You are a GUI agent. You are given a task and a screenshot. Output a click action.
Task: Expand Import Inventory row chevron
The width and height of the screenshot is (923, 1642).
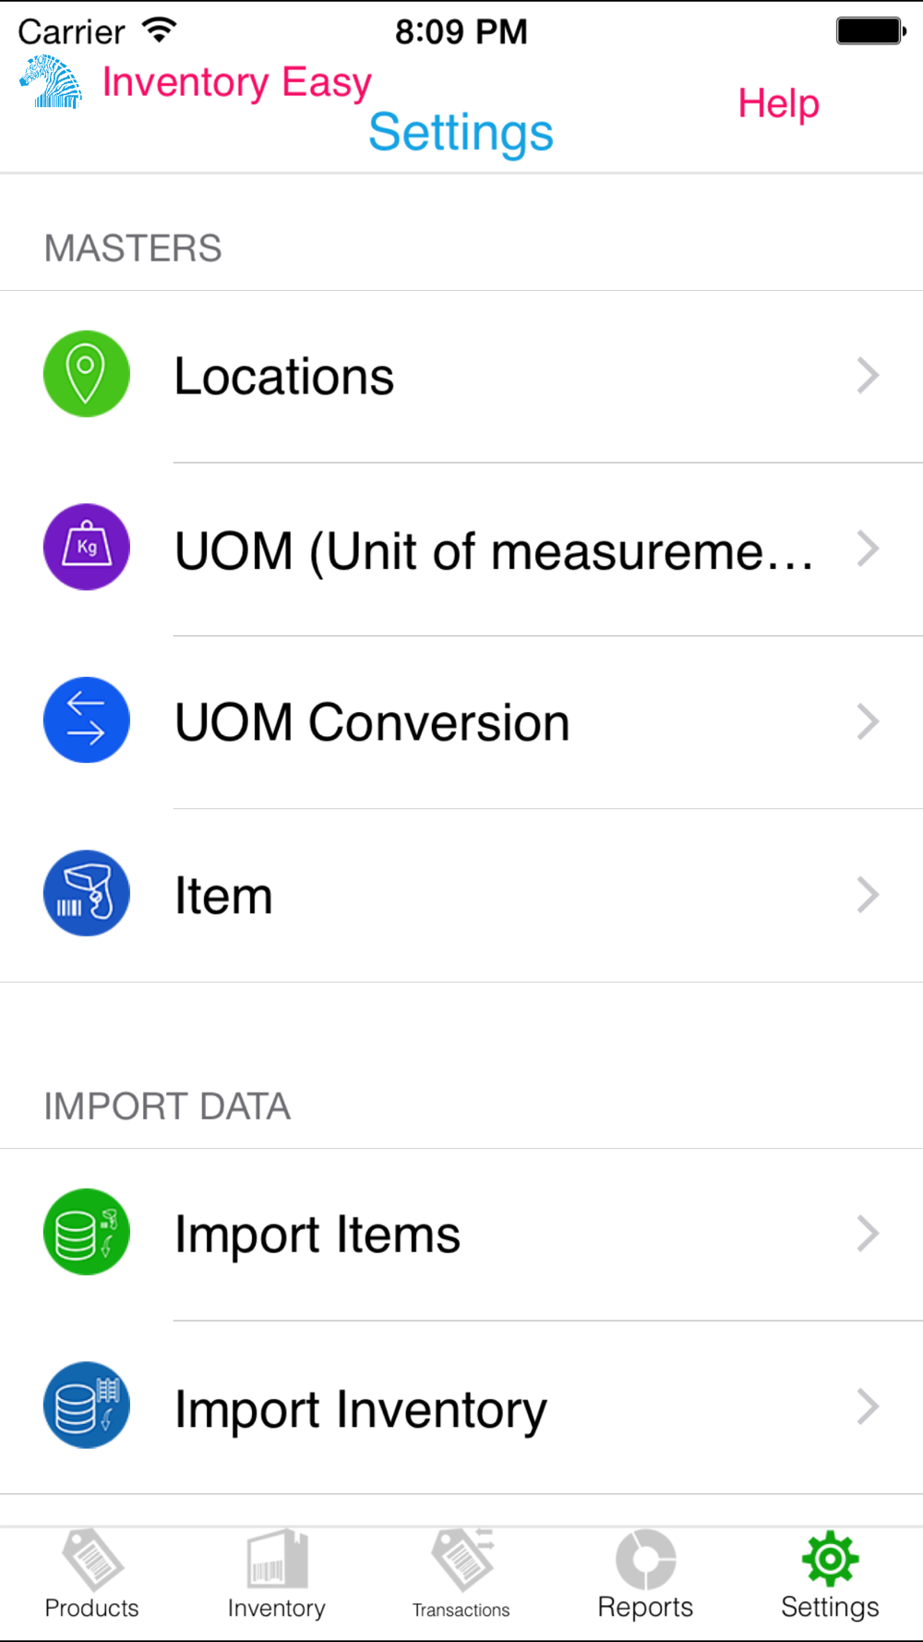(x=867, y=1407)
